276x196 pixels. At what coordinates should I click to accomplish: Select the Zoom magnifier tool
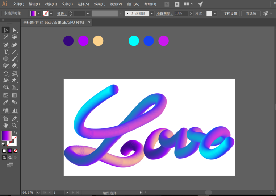[14, 125]
